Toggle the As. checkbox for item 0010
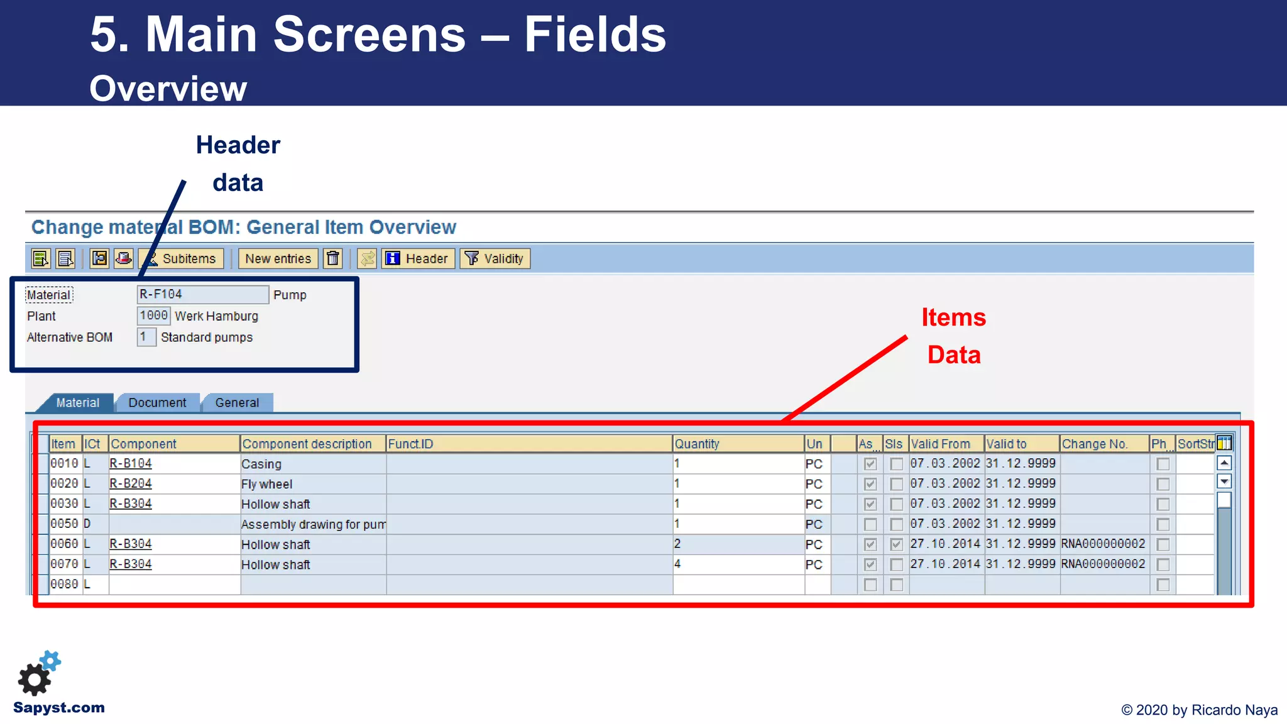The width and height of the screenshot is (1287, 724). click(870, 464)
